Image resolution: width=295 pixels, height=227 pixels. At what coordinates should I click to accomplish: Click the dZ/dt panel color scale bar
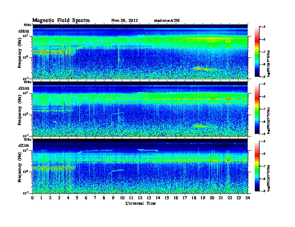coord(257,166)
